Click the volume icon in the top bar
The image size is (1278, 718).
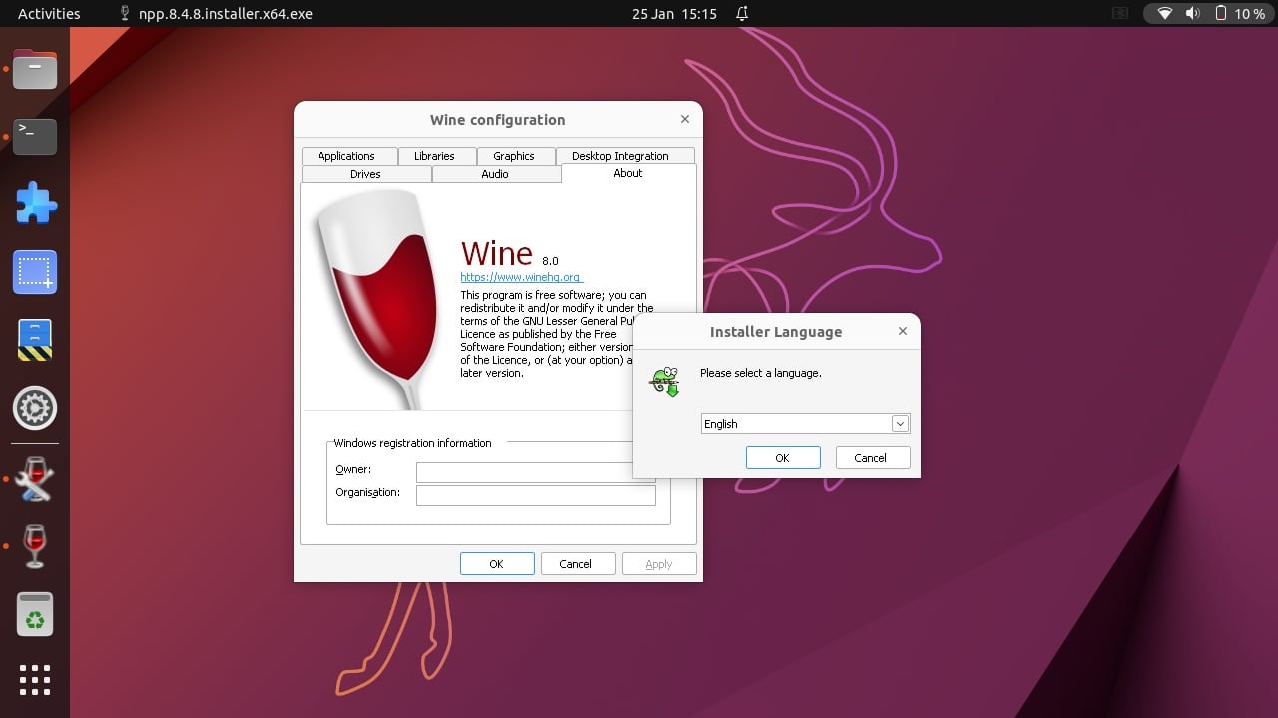click(x=1192, y=13)
